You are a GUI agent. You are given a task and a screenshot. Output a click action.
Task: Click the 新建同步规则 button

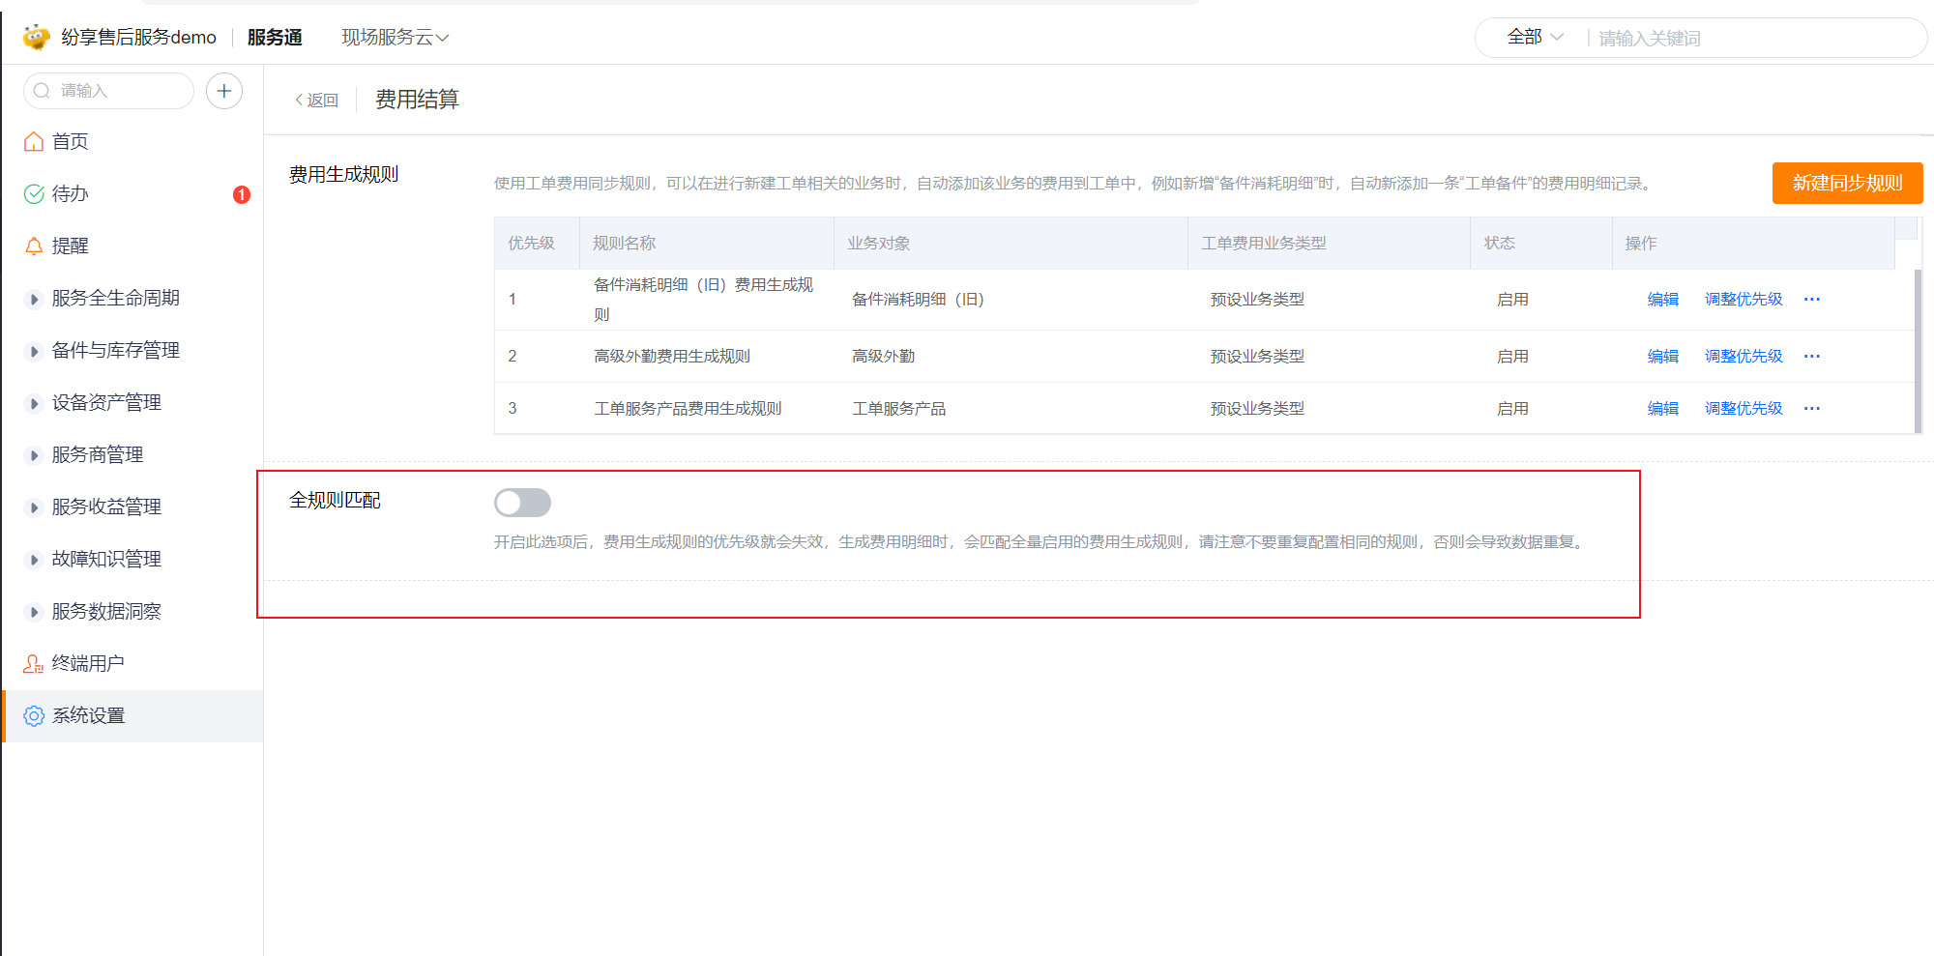(1847, 183)
